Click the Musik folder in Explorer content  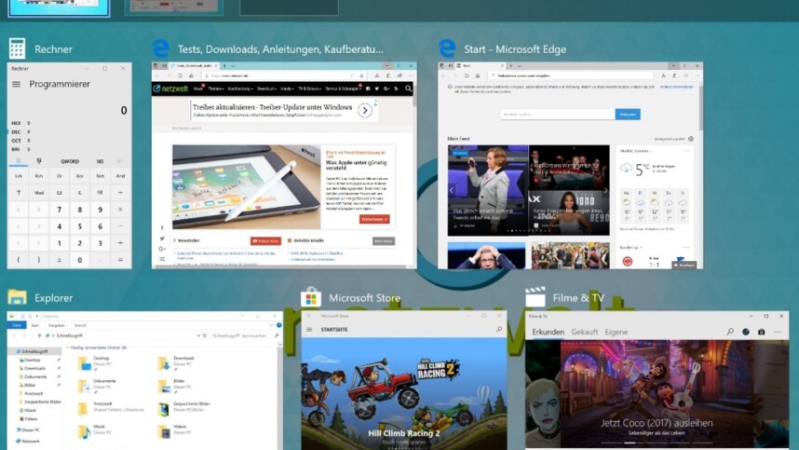pyautogui.click(x=94, y=431)
